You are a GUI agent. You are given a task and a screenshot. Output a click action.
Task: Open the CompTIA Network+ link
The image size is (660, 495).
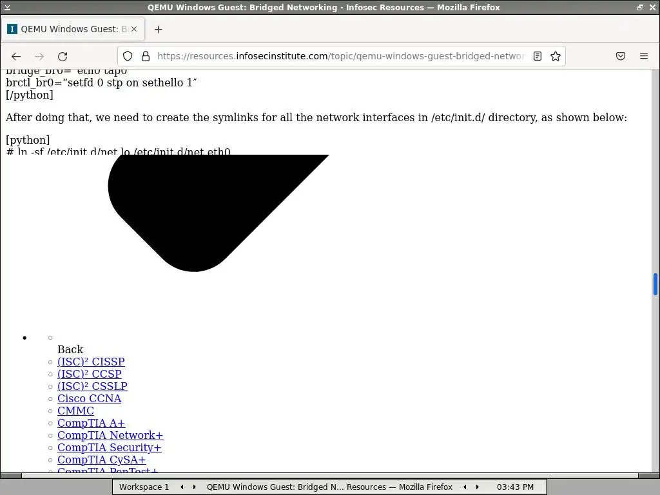[110, 435]
